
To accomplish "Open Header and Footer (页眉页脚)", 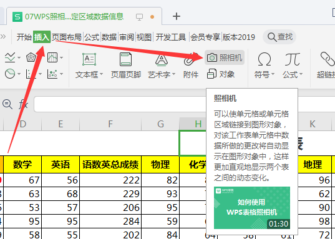I will pos(125,66).
